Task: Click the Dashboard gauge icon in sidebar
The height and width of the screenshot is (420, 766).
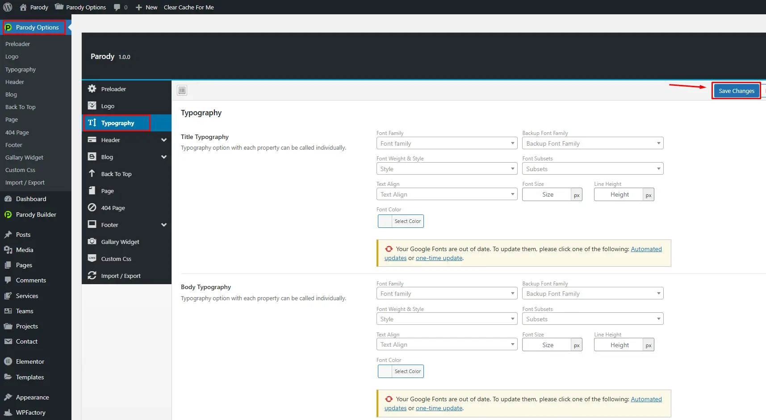Action: point(8,199)
